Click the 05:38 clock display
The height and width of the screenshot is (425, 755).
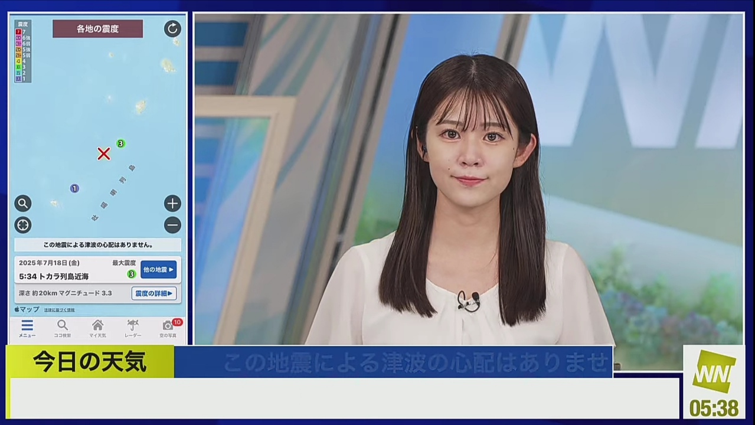[714, 408]
